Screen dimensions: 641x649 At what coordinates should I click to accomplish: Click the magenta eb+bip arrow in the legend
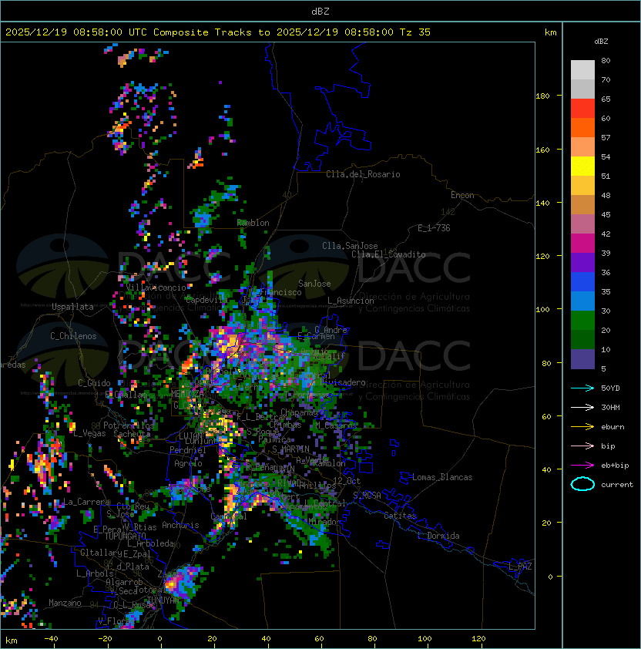click(x=582, y=466)
